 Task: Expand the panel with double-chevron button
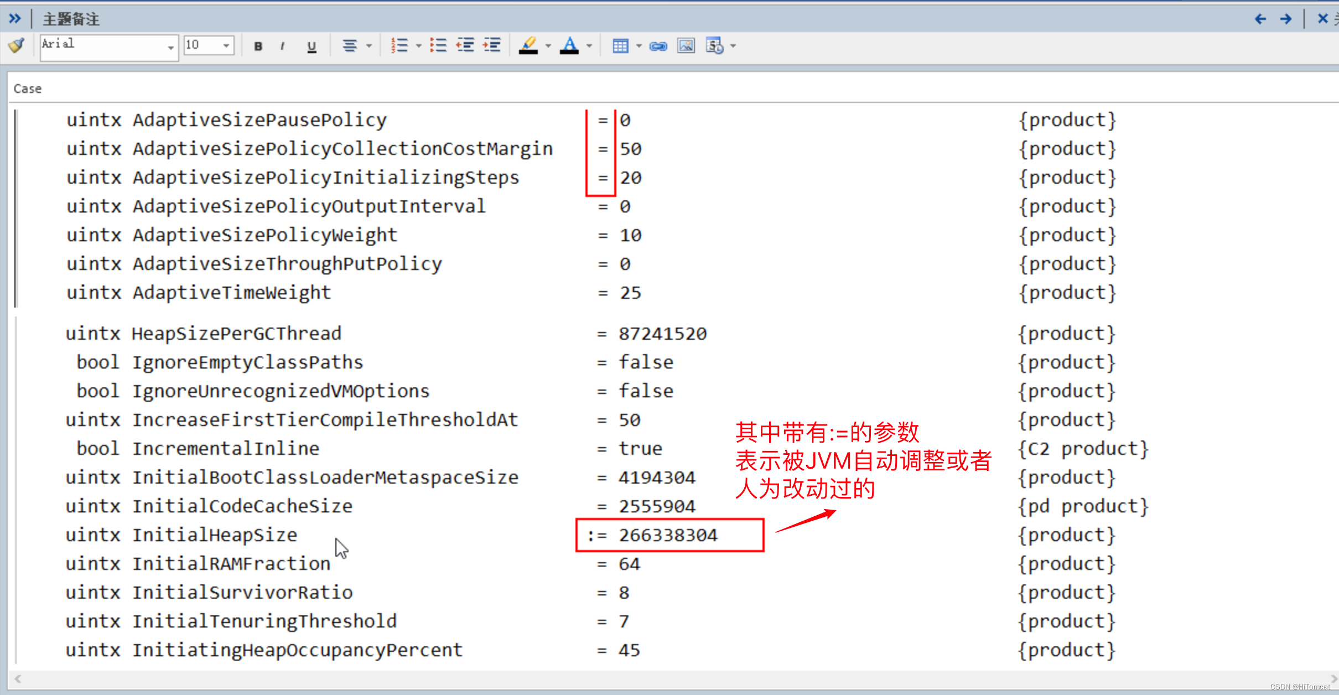click(x=15, y=19)
